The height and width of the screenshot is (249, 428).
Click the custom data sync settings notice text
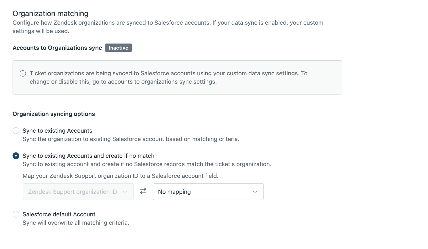tap(168, 73)
